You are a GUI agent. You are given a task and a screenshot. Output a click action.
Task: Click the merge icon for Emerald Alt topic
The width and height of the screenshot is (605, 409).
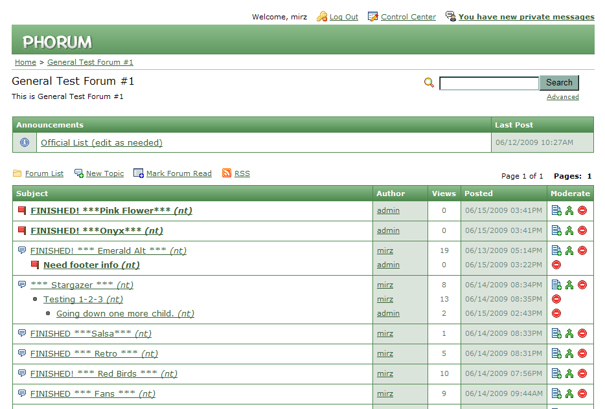[569, 250]
